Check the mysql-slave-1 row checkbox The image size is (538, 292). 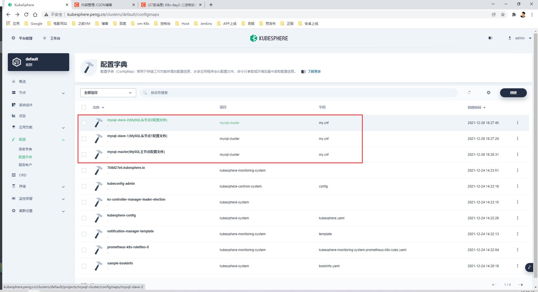tap(84, 139)
